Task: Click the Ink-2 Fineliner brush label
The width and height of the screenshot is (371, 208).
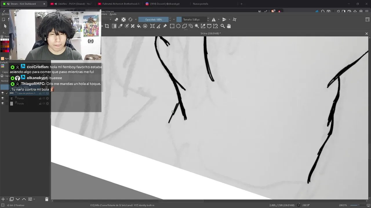Action: (16, 205)
